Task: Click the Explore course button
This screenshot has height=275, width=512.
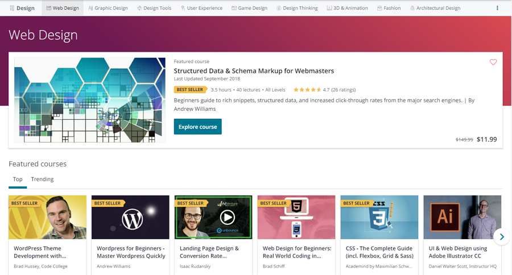Action: [197, 127]
